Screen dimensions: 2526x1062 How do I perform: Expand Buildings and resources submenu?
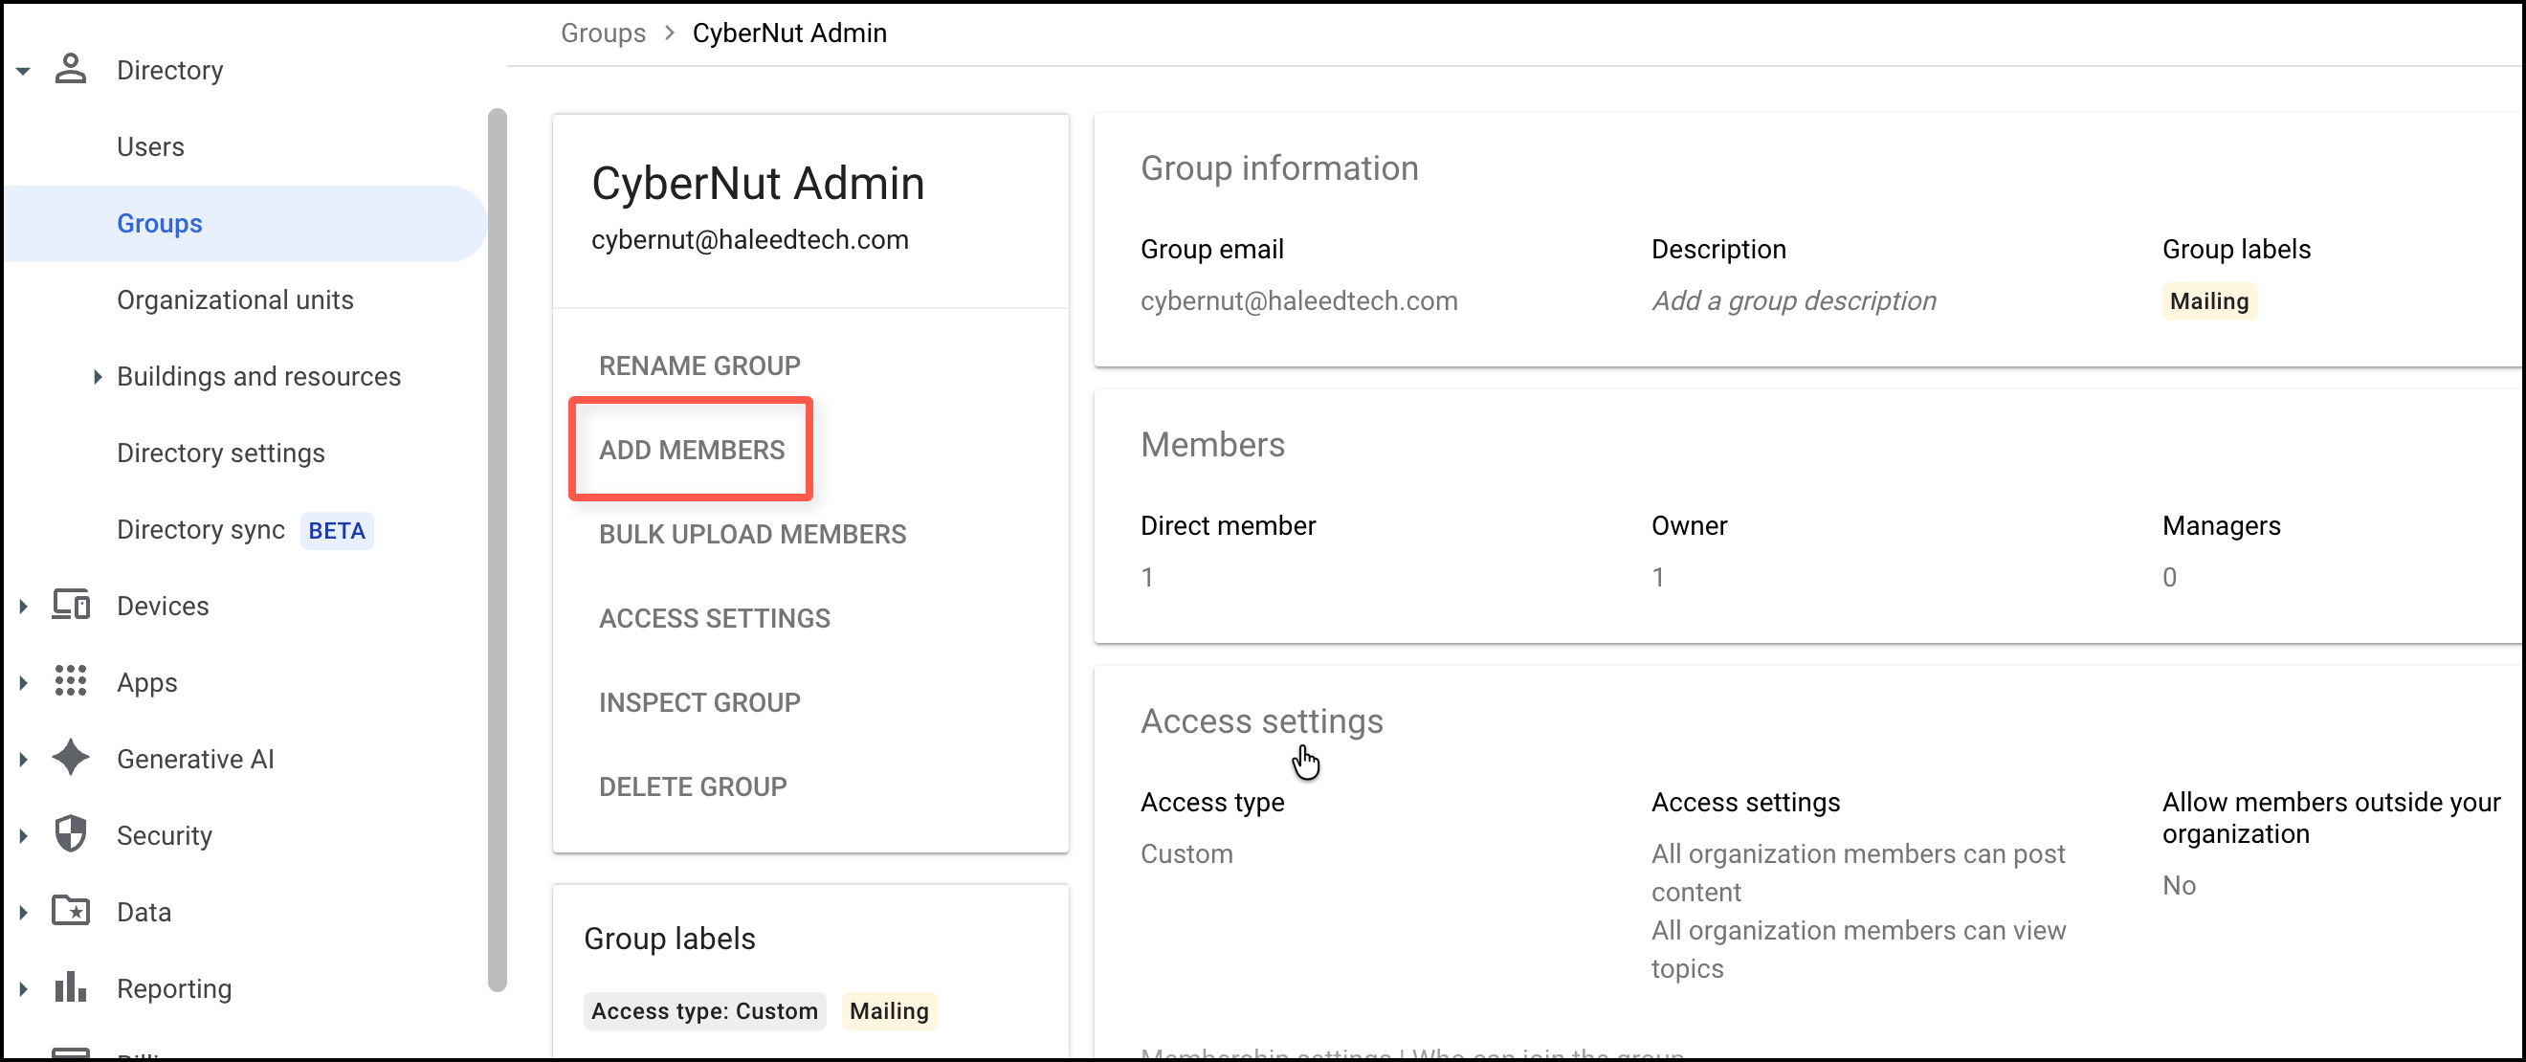click(97, 377)
